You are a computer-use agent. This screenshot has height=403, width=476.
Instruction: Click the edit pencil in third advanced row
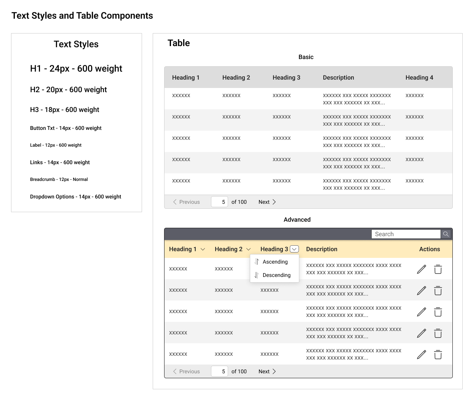click(422, 312)
